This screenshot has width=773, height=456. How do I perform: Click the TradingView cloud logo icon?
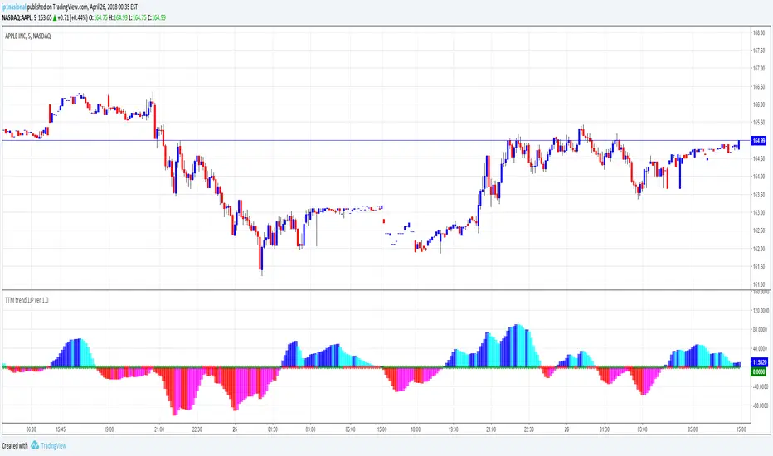[x=35, y=445]
